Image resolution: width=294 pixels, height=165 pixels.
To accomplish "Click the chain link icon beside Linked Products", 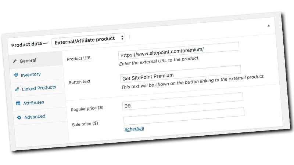I will [17, 89].
